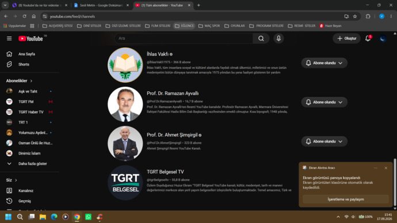Close the Ekran Alıntısı Aracı notification
This screenshot has height=223, width=397.
point(386,168)
